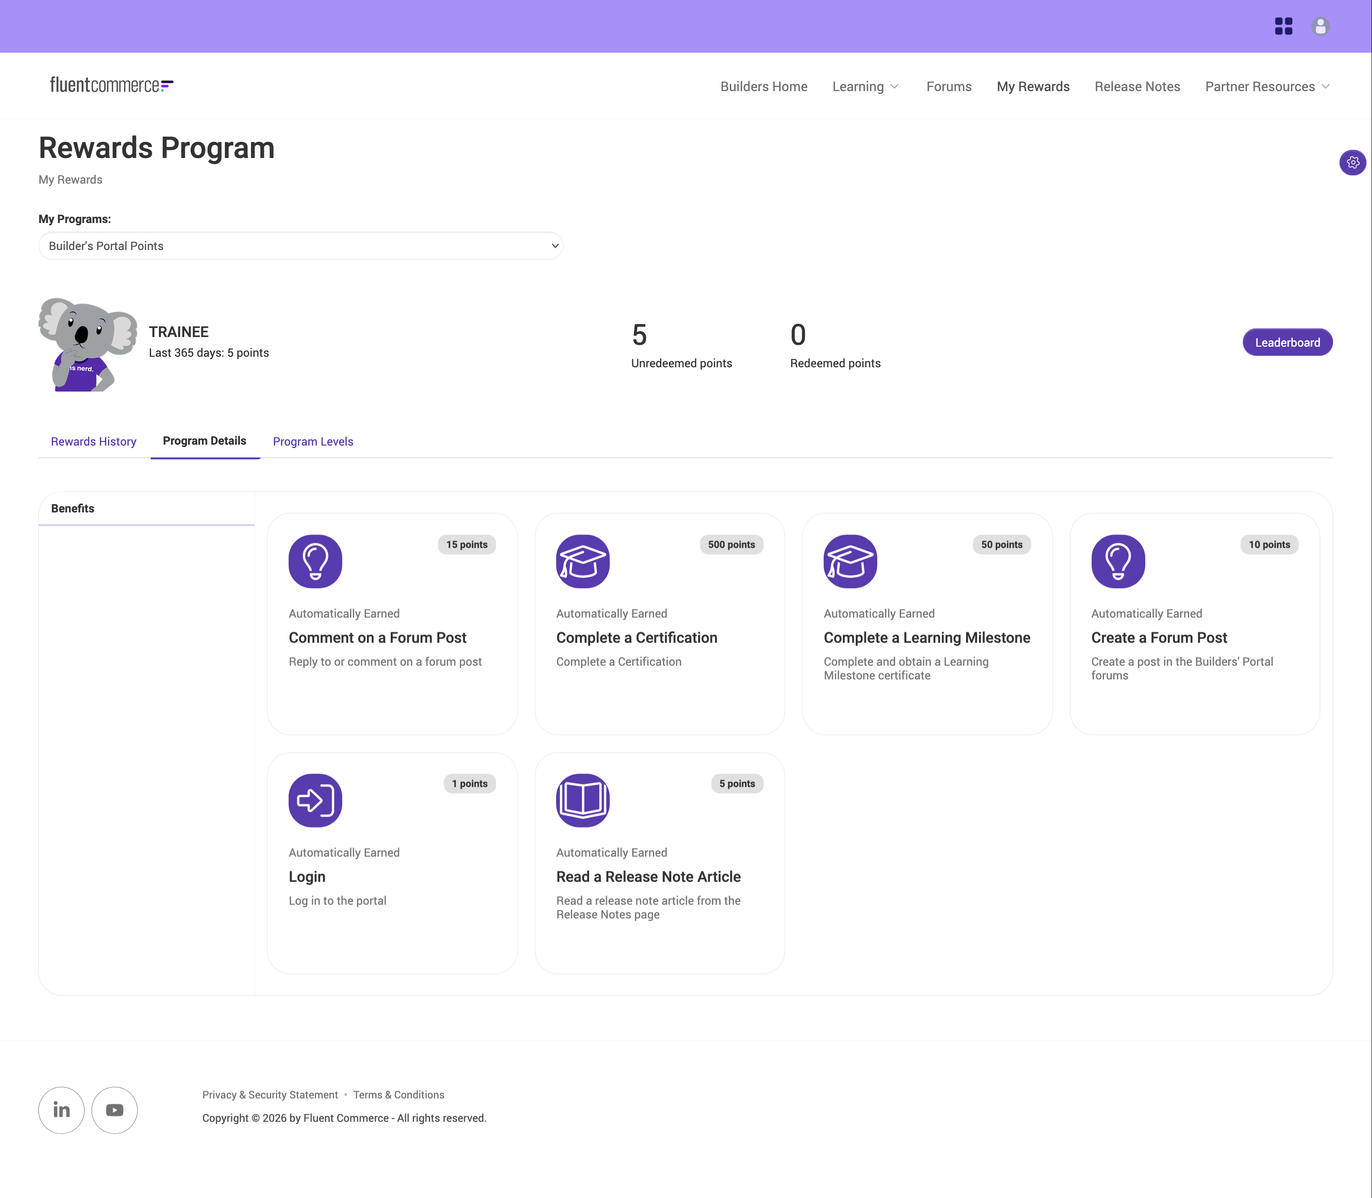Click the "Log in to the portal" description
The image size is (1372, 1198).
(x=338, y=900)
